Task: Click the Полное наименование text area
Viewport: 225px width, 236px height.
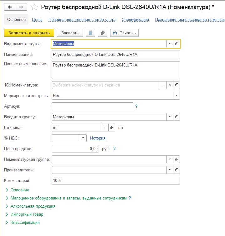Action: click(116, 70)
